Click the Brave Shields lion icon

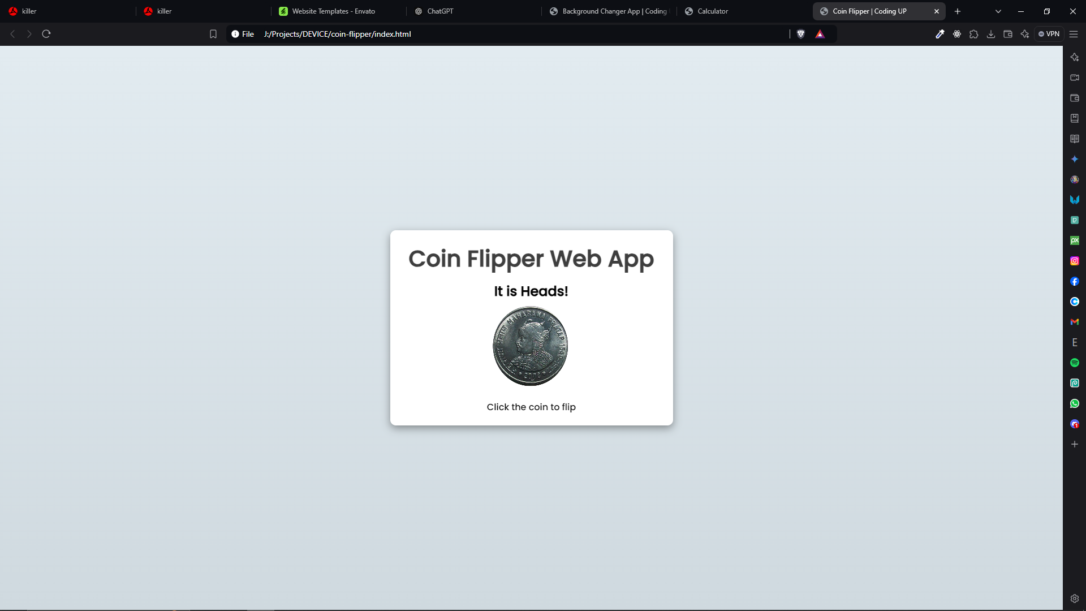pyautogui.click(x=801, y=34)
